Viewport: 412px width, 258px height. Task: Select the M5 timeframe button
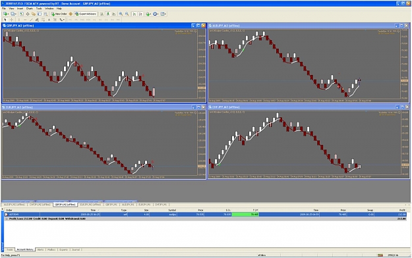click(x=76, y=20)
